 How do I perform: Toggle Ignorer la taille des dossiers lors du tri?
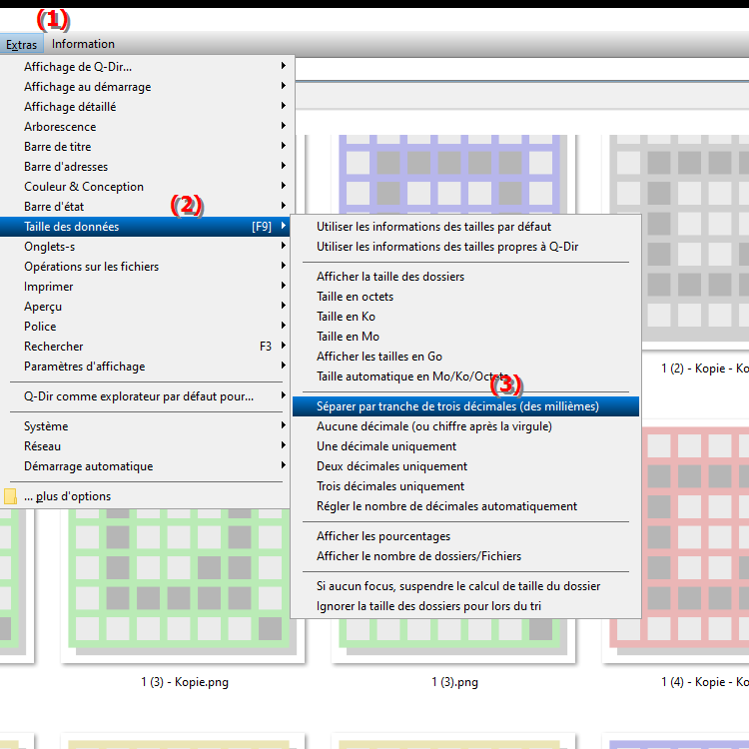465,606
